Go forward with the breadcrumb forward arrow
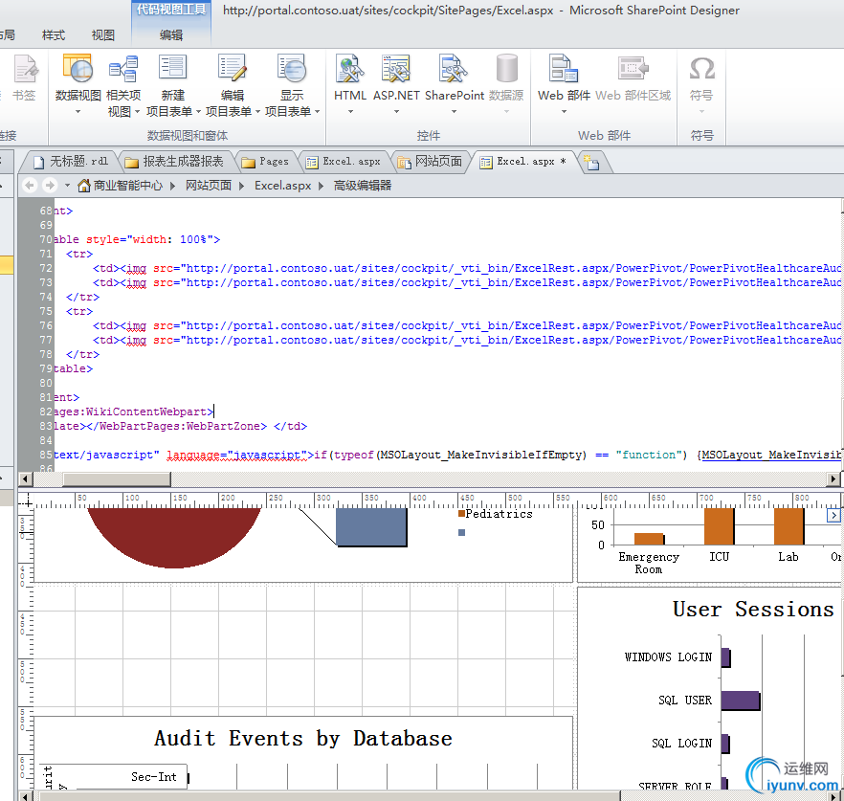The width and height of the screenshot is (844, 801). click(x=50, y=186)
